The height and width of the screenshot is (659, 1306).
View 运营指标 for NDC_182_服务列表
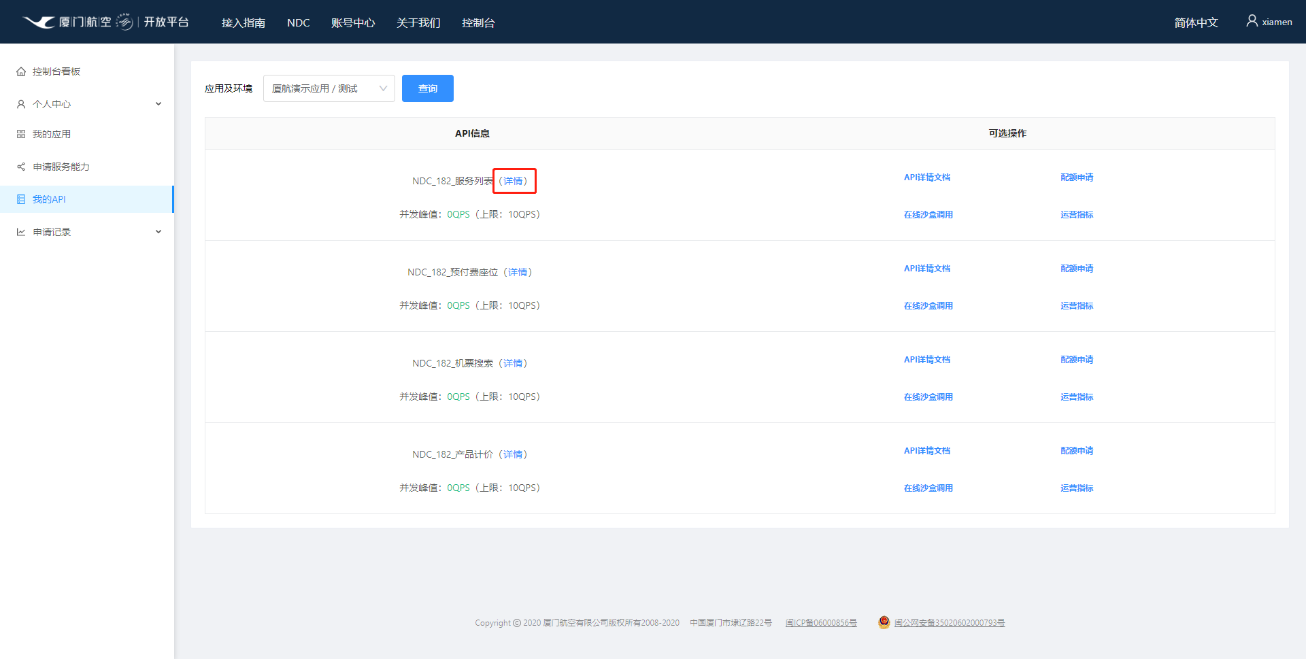click(x=1077, y=215)
